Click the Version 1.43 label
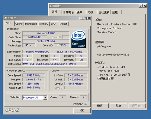This screenshot has height=119, width=151. 80,104
